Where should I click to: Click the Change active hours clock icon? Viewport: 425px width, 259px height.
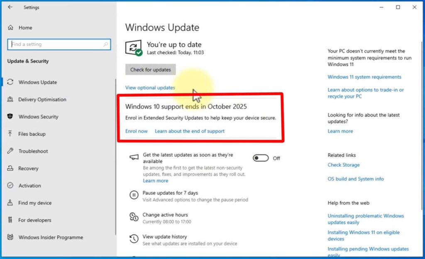click(x=134, y=216)
